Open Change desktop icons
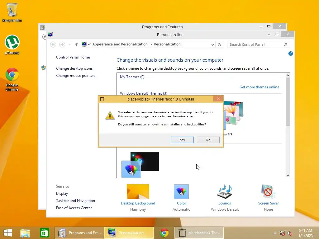319x239 pixels. click(x=74, y=68)
